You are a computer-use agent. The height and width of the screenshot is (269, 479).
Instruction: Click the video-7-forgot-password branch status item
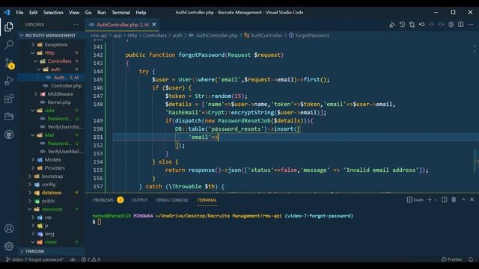(x=35, y=259)
